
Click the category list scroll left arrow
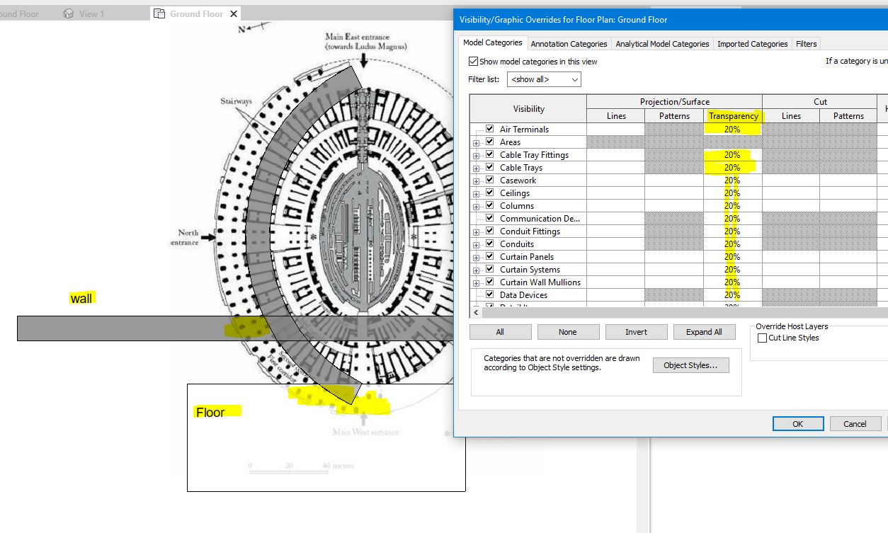pyautogui.click(x=476, y=312)
